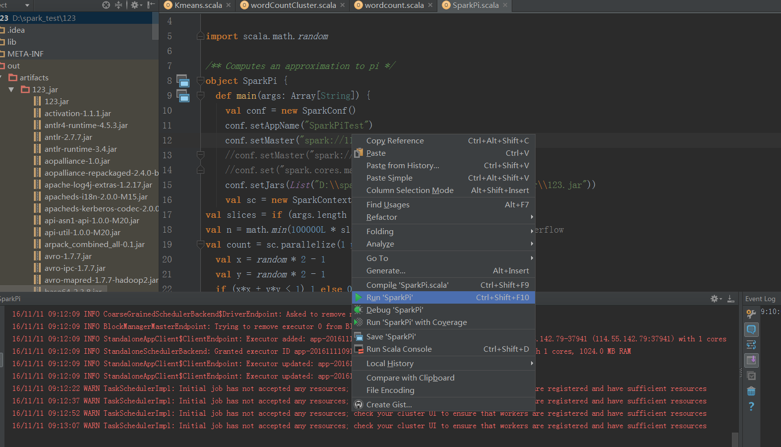
Task: Close the wordCountCluster.scala tab
Action: pos(342,5)
